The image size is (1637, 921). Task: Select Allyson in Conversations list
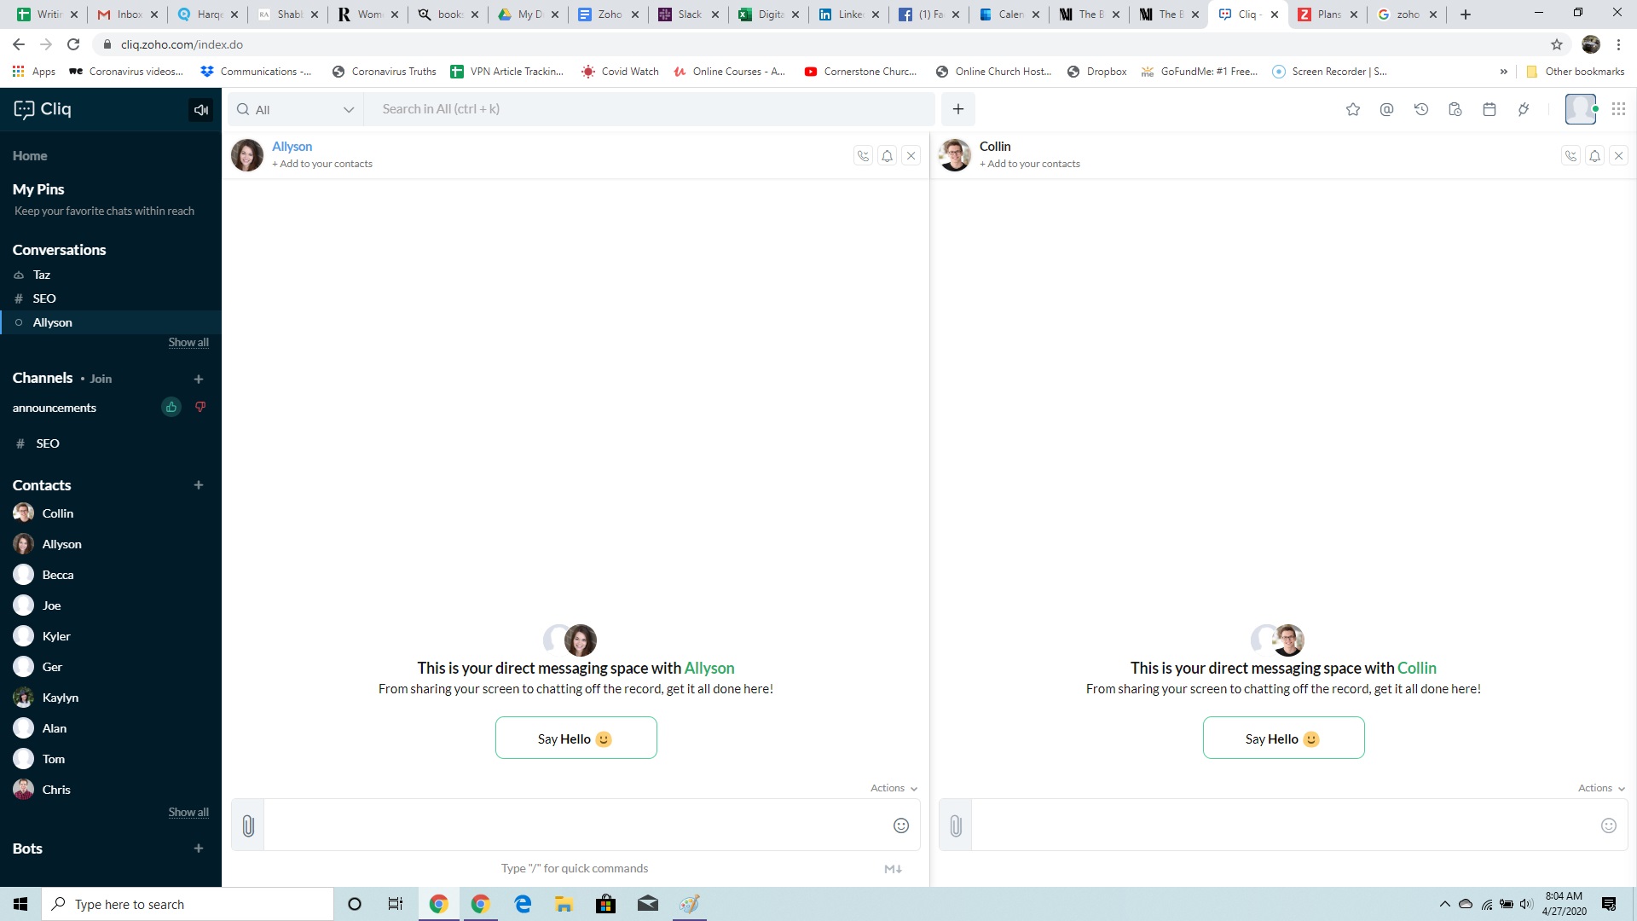point(111,322)
